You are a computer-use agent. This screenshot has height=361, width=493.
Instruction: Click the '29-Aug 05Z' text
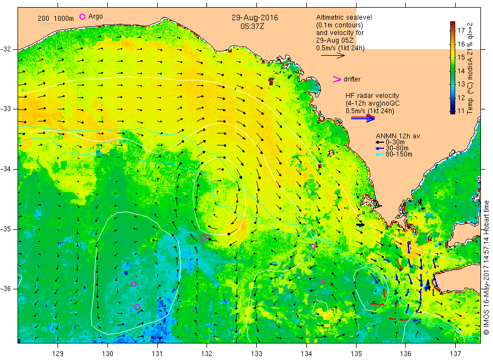coord(335,40)
